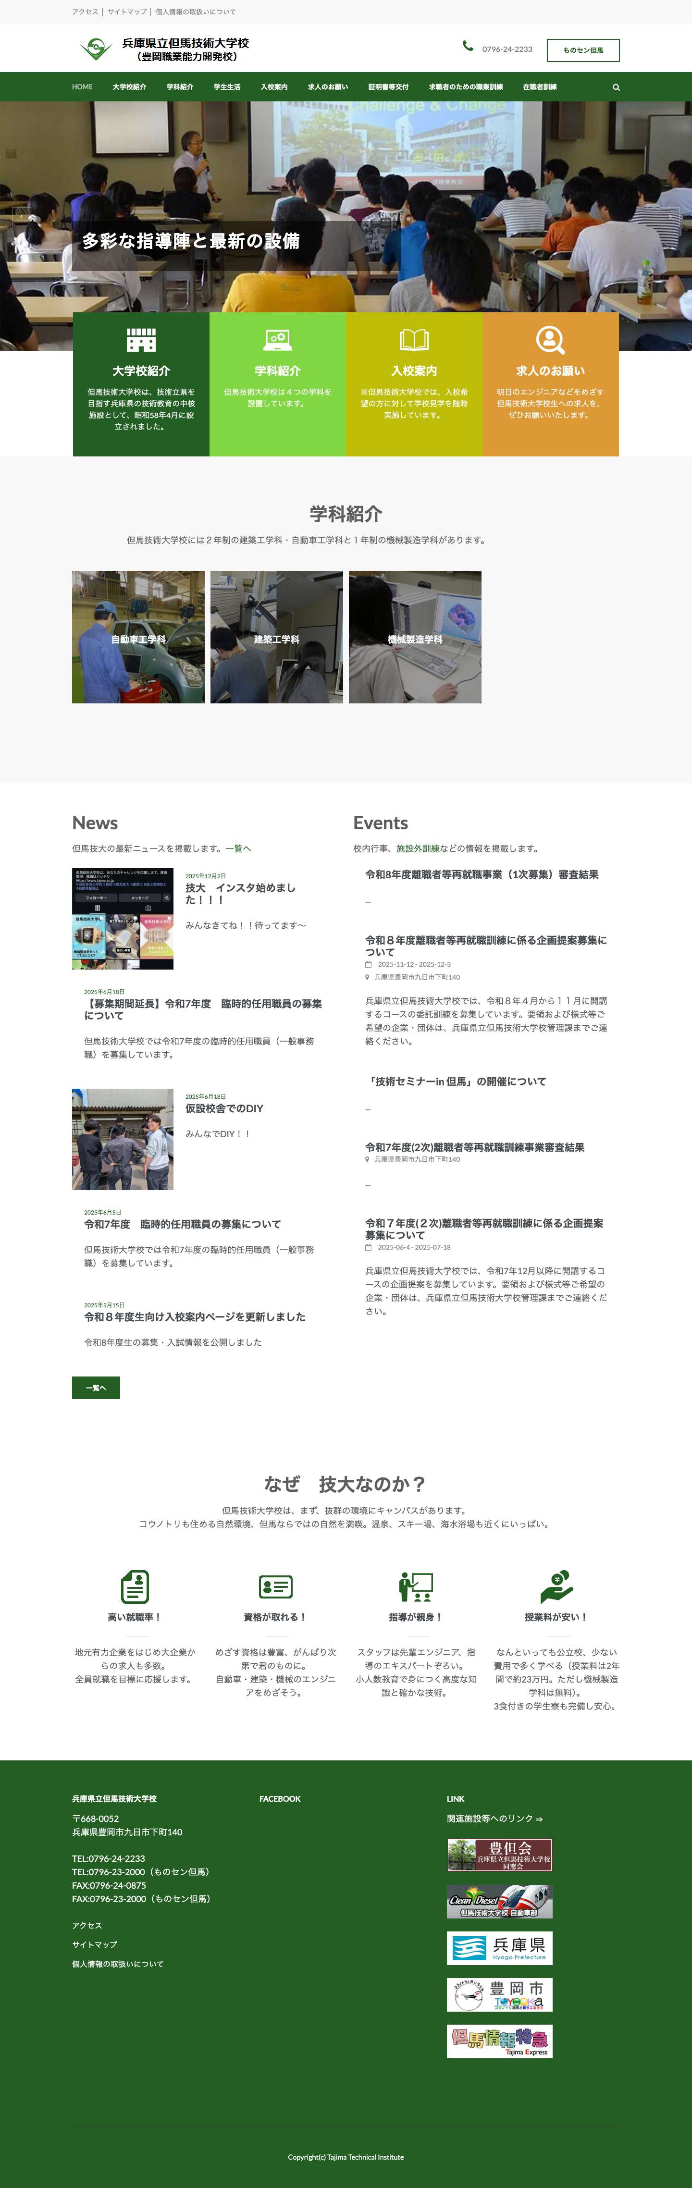
Task: Click the 兵庫県 Hyogo Prefecture banner
Action: (x=500, y=1948)
